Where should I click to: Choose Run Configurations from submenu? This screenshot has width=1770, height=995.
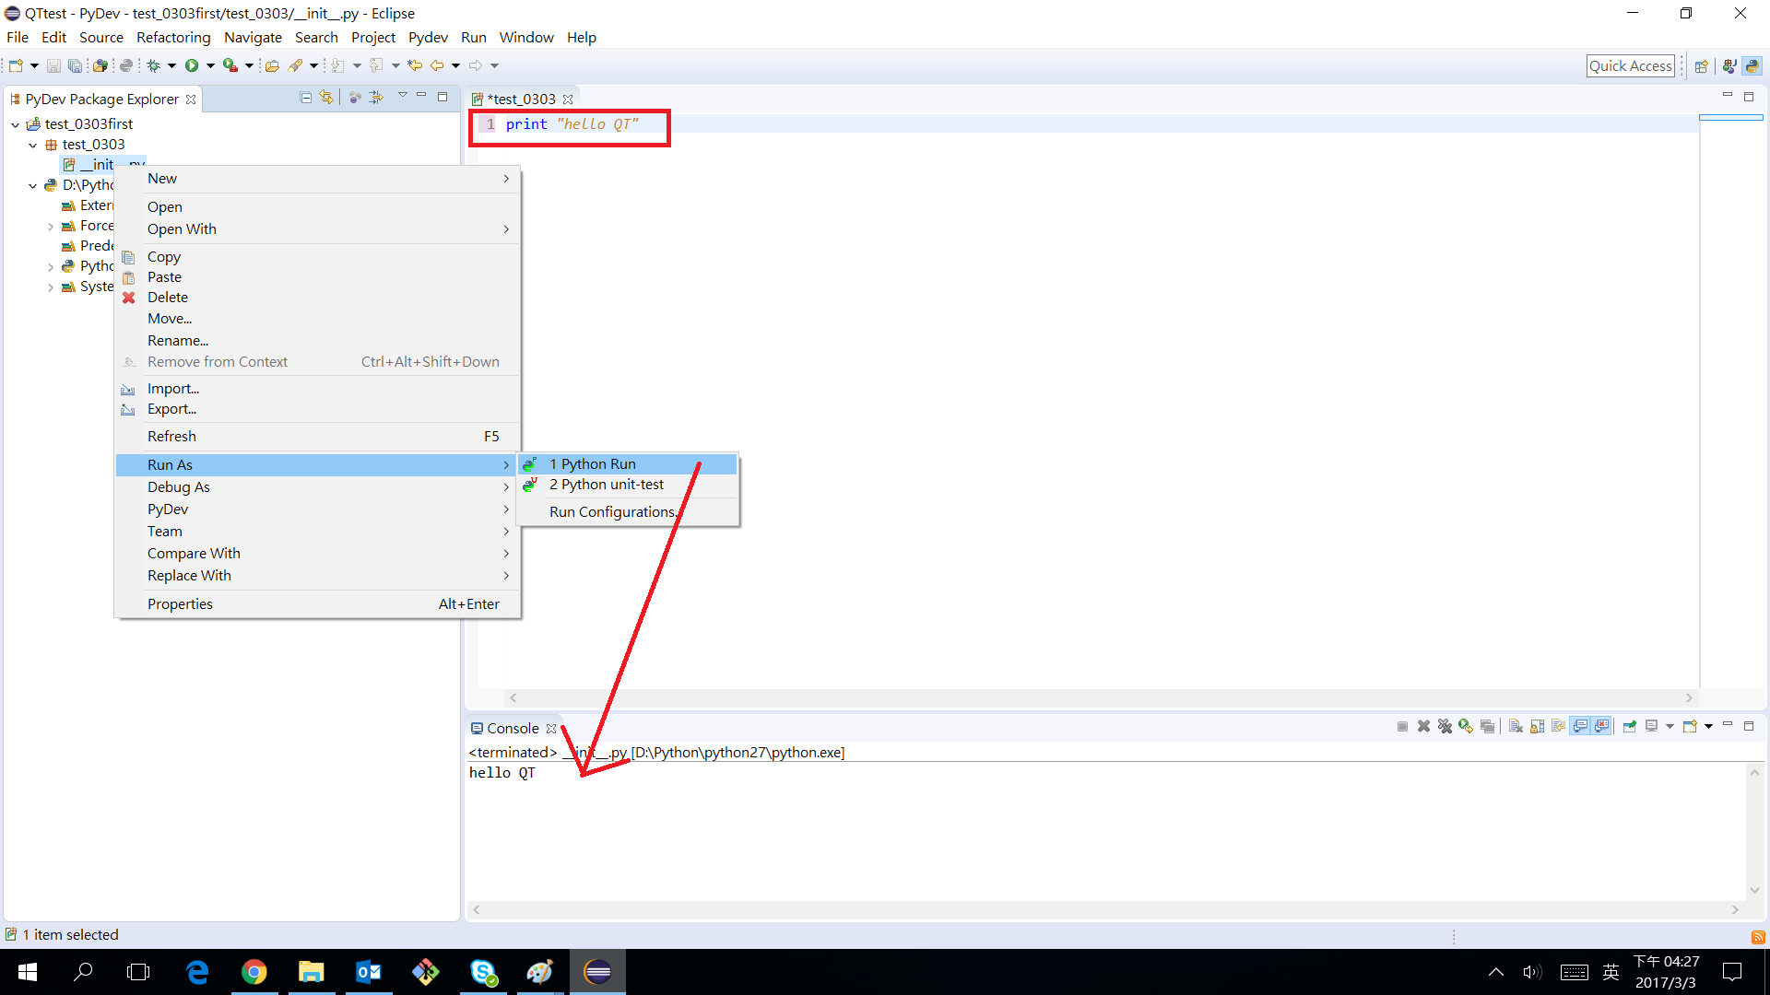pyautogui.click(x=627, y=512)
